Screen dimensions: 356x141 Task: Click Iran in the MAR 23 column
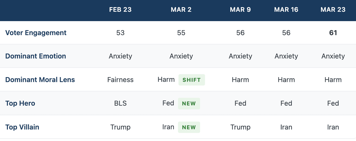click(x=333, y=127)
